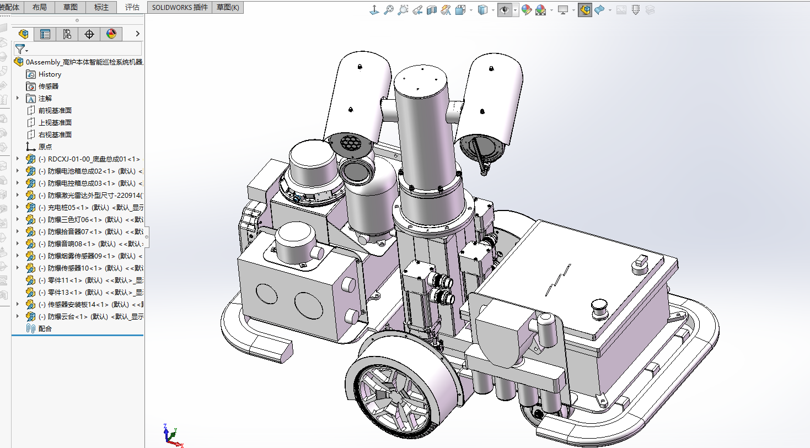
Task: Open the 草图 ribbon tab
Action: (71, 7)
